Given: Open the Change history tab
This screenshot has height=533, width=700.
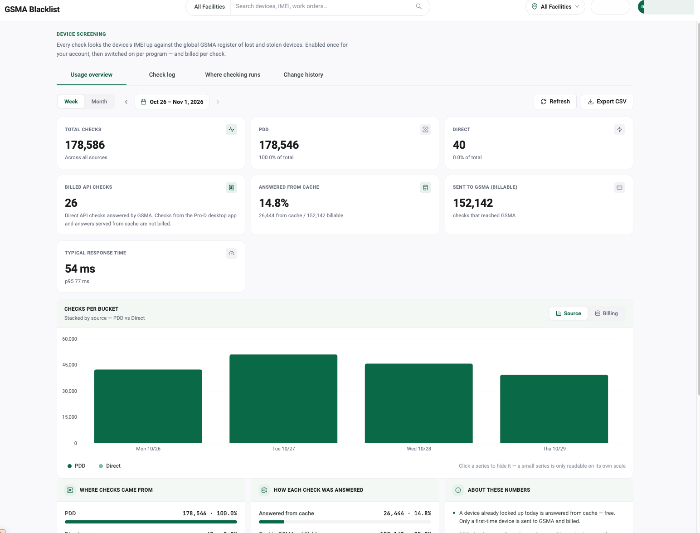Looking at the screenshot, I should (303, 75).
